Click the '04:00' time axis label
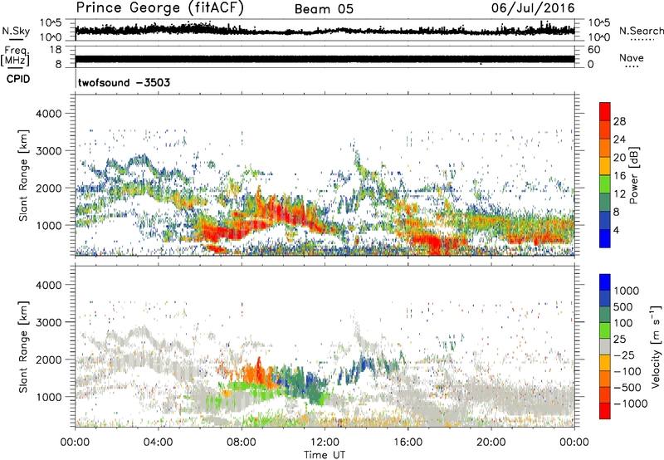The height and width of the screenshot is (460, 664). click(x=158, y=443)
